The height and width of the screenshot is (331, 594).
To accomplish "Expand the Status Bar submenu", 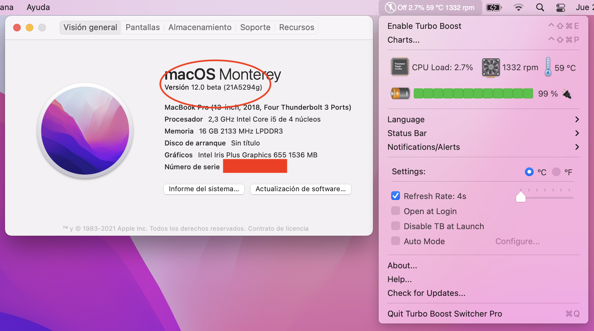I will pos(483,133).
